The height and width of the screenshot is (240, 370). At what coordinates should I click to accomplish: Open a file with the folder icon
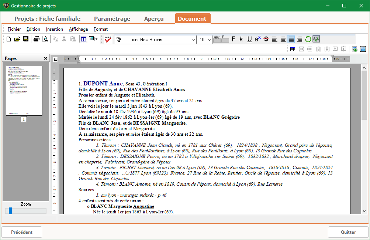pos(17,39)
